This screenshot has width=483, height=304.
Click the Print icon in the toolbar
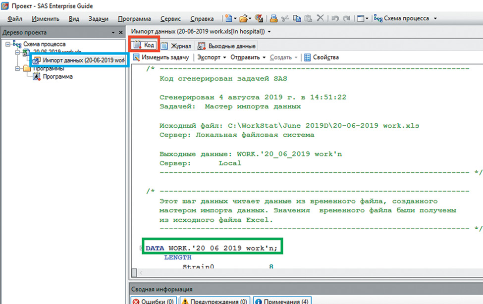tap(273, 19)
